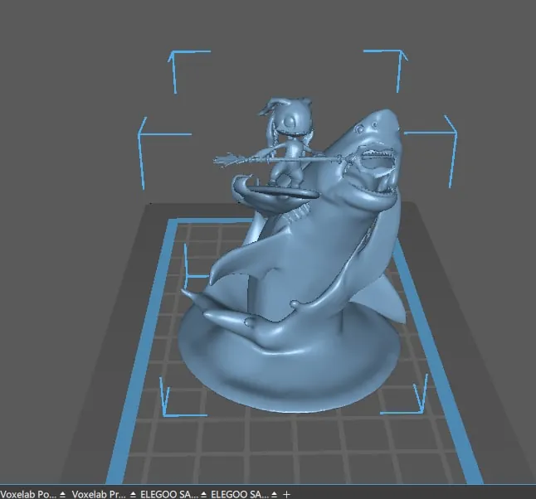Click the trident tip left of the character
Image resolution: width=536 pixels, height=499 pixels.
click(x=222, y=160)
